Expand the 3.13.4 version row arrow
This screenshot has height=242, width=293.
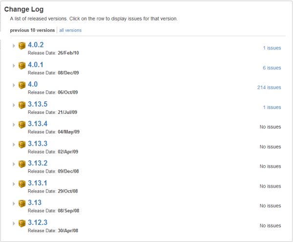[x=14, y=125]
